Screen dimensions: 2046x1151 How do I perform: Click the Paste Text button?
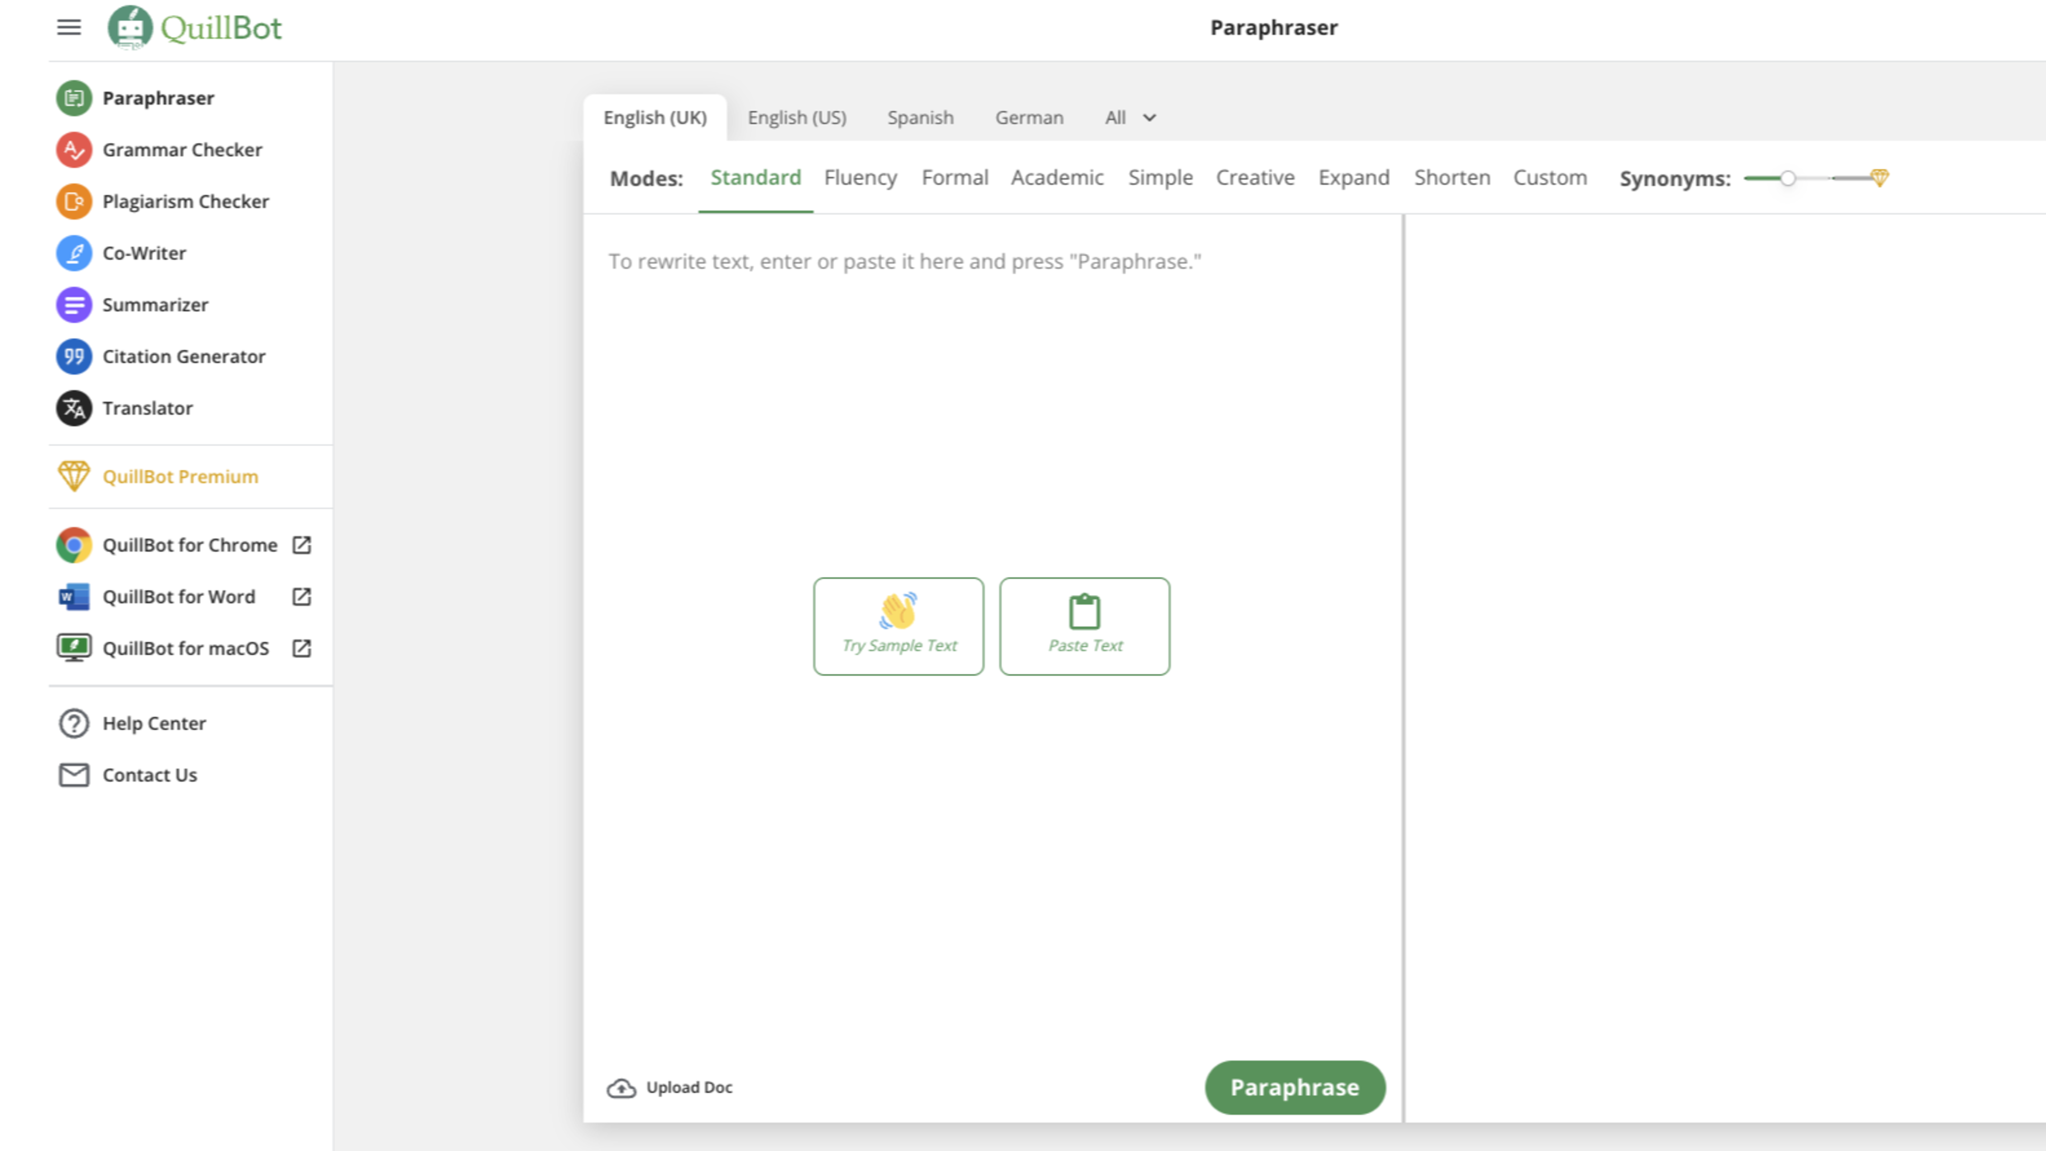point(1083,625)
